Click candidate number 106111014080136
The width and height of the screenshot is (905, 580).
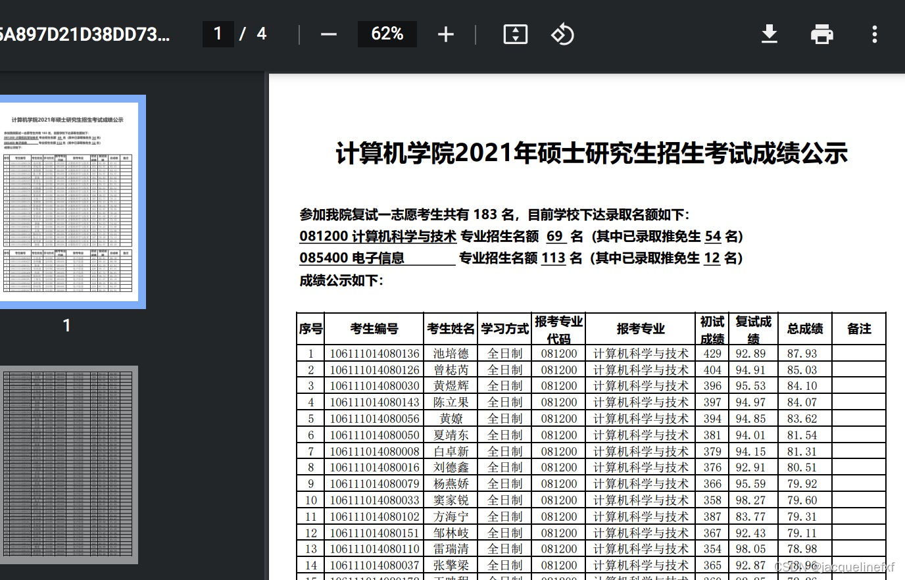coord(374,354)
